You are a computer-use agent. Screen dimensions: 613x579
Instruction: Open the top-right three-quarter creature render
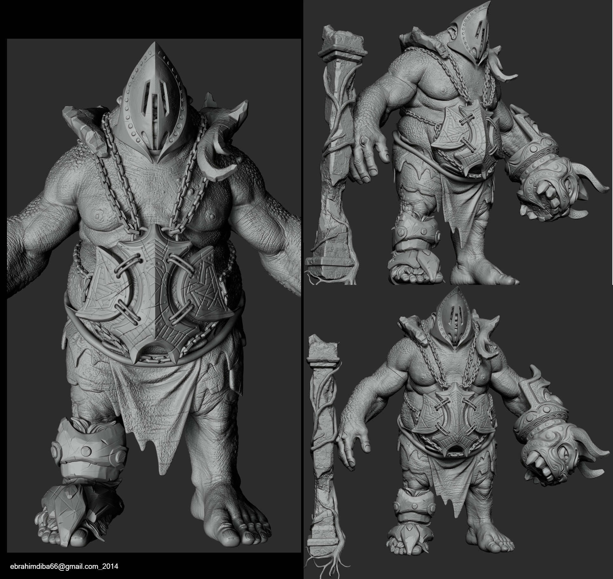coord(458,142)
